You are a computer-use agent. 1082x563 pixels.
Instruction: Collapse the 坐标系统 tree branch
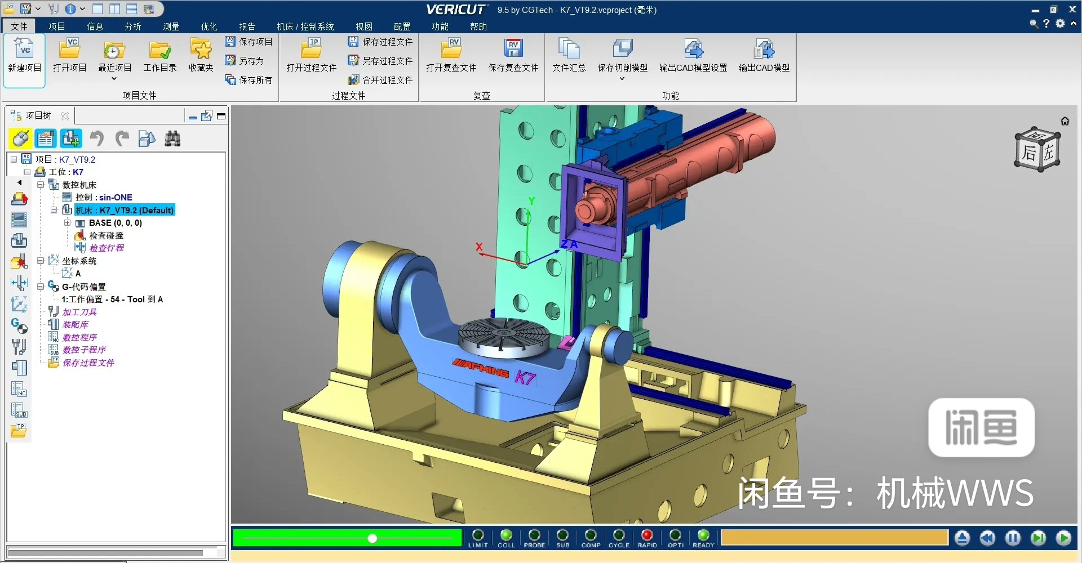pos(40,261)
